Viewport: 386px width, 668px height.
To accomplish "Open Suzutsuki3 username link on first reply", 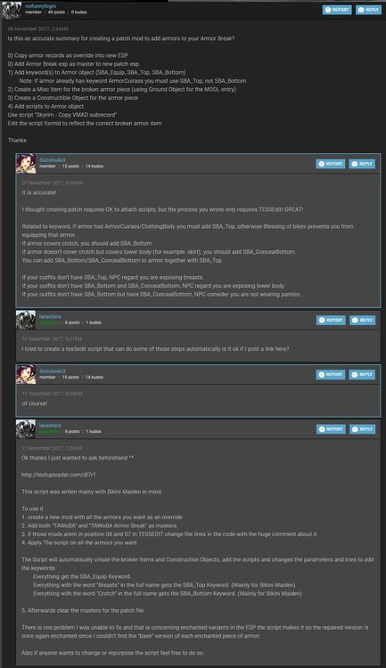I will coord(53,160).
